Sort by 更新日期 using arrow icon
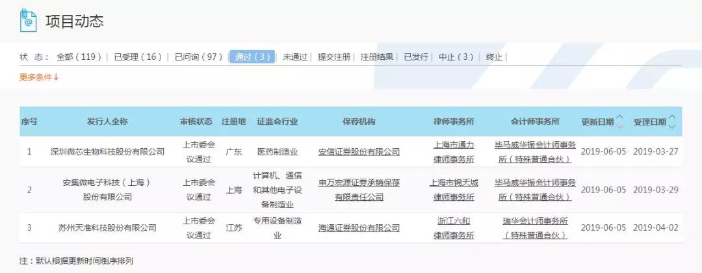 click(619, 122)
